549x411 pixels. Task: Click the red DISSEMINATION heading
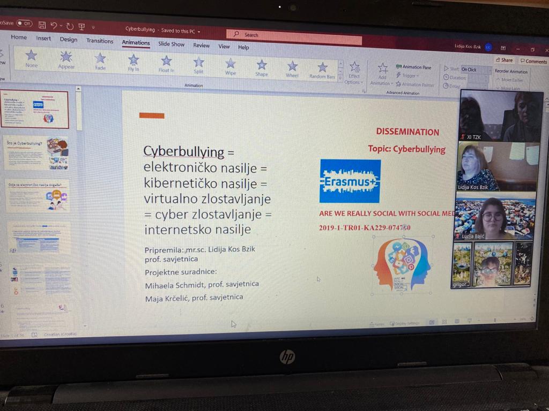pos(407,132)
